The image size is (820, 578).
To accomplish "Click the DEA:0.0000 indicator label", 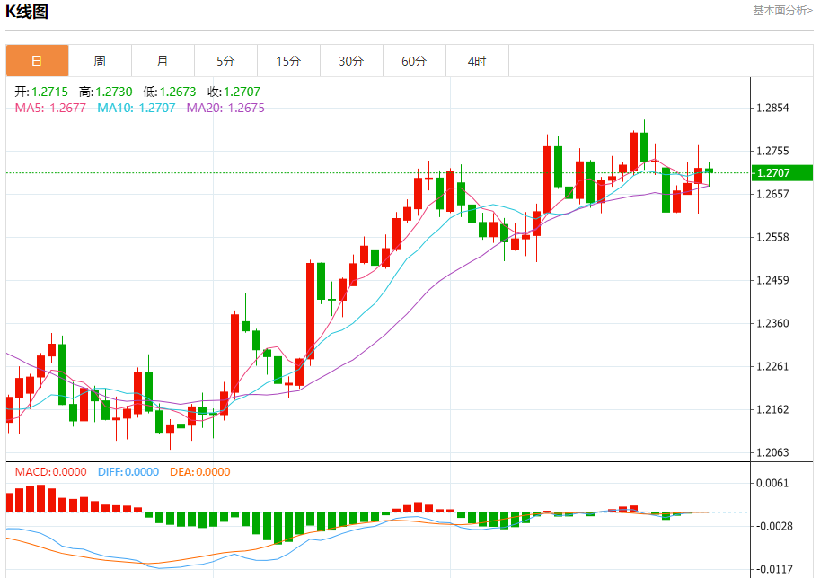I will pyautogui.click(x=199, y=472).
